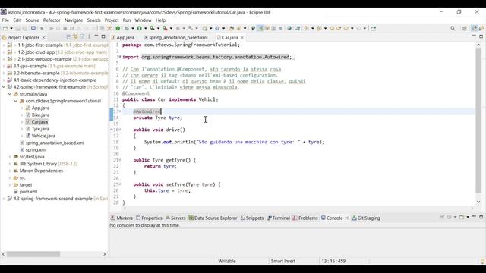This screenshot has height=273, width=486.
Task: Maximize the Console panel
Action: tap(481, 217)
